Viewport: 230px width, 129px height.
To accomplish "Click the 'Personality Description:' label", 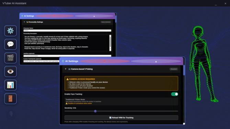I will click(30, 34).
